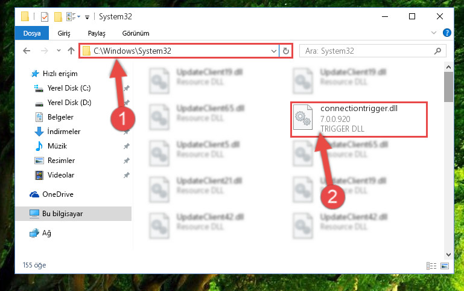Screen dimensions: 464x291
Task: Open the Görünüm ribbon tab
Action: 136,33
